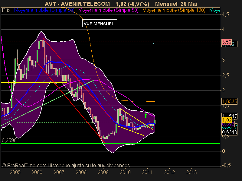Select the 'Moyenne mobile (Simple 100)' legend
This screenshot has height=181, width=242.
coord(174,10)
